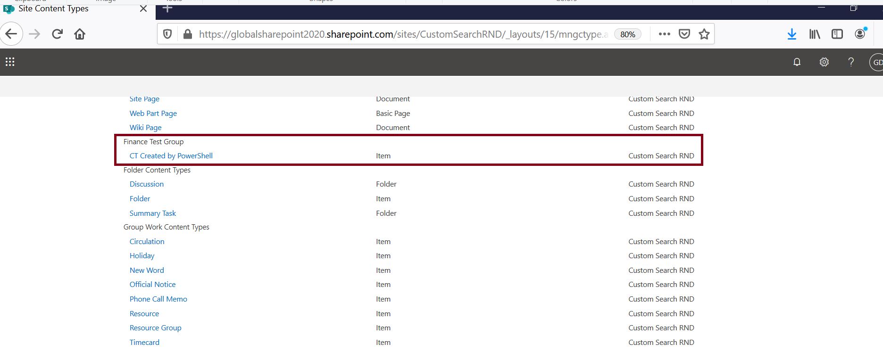The height and width of the screenshot is (352, 883).
Task: Open a new browser tab with plus
Action: [167, 8]
